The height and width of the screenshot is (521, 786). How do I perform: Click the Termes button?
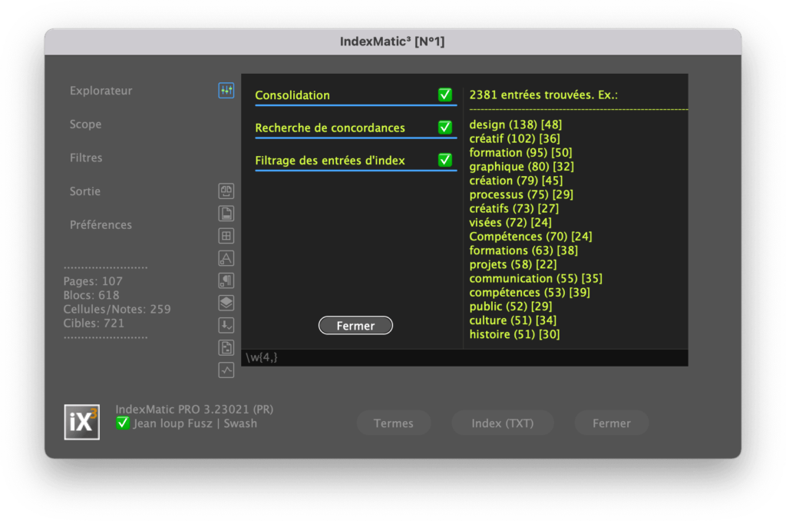click(x=394, y=423)
